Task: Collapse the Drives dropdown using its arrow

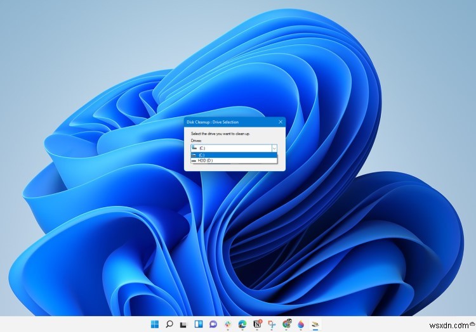Action: click(x=274, y=148)
